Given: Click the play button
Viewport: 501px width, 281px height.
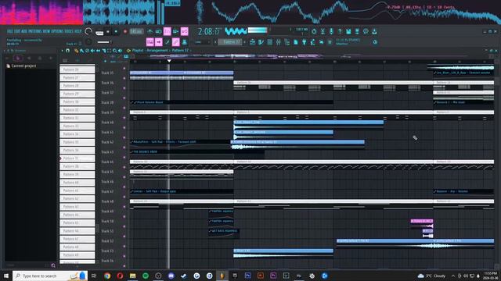Looking at the screenshot, I should click(108, 31).
